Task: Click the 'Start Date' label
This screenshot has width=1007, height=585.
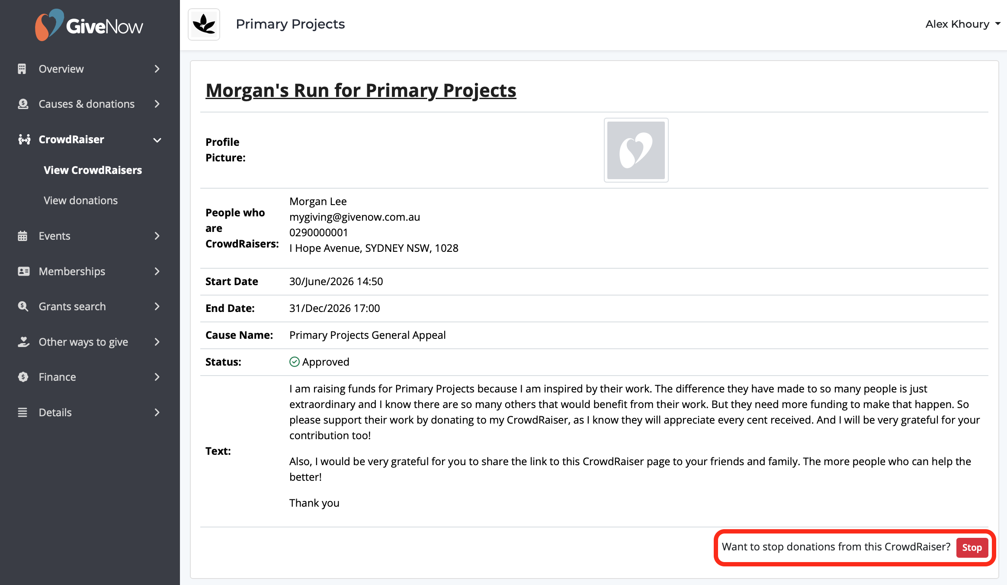Action: (231, 281)
